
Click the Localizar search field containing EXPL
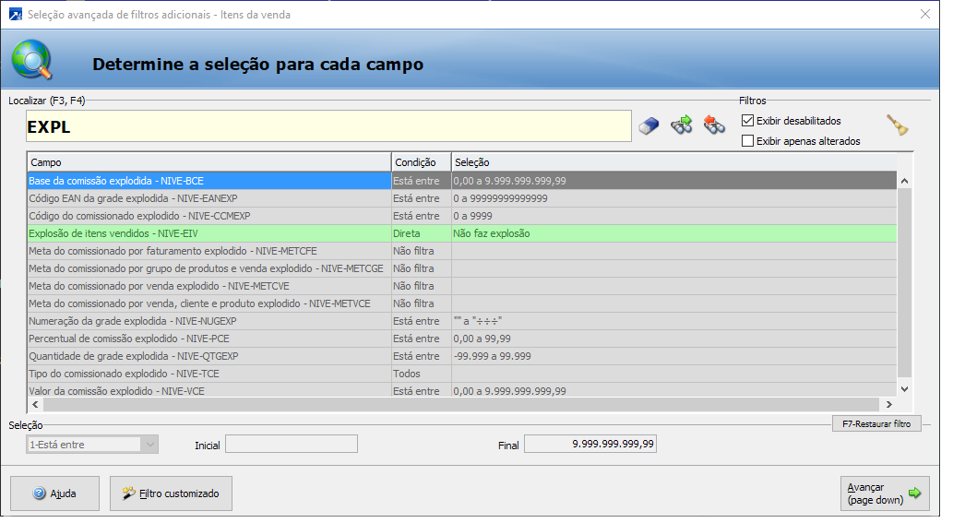point(328,126)
